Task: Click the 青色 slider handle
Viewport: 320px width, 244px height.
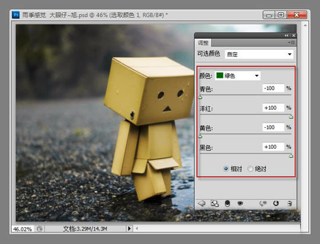Action: 200,98
